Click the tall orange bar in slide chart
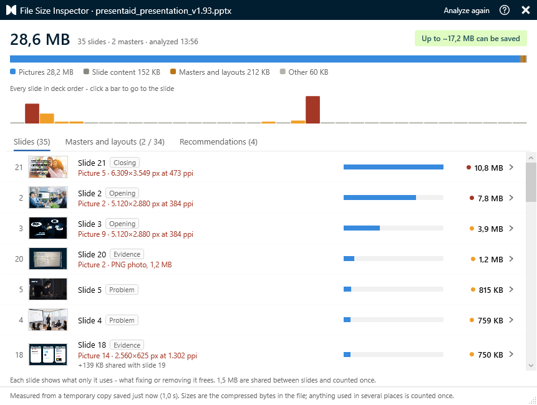Viewport: 537px width, 405px height. (x=47, y=118)
